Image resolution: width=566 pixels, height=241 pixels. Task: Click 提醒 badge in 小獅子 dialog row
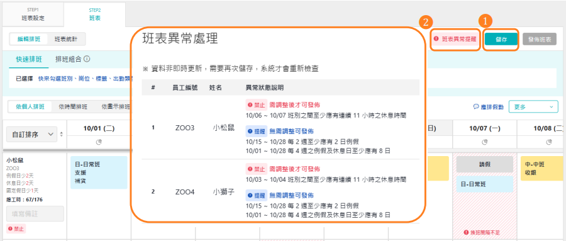click(257, 195)
